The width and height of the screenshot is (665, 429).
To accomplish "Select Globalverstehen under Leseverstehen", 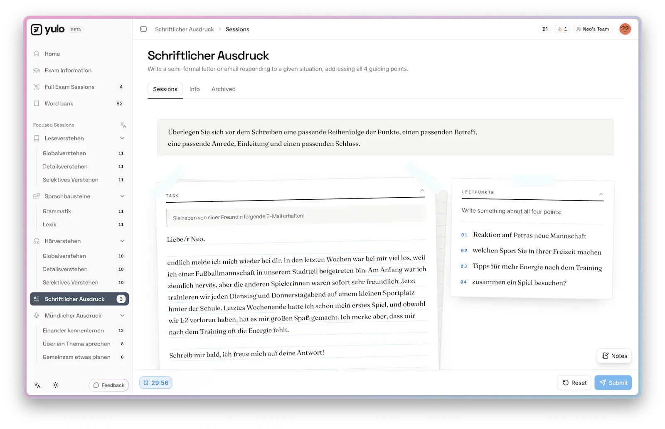I will point(83,153).
